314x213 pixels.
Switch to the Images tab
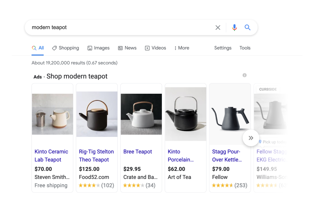[x=99, y=48]
